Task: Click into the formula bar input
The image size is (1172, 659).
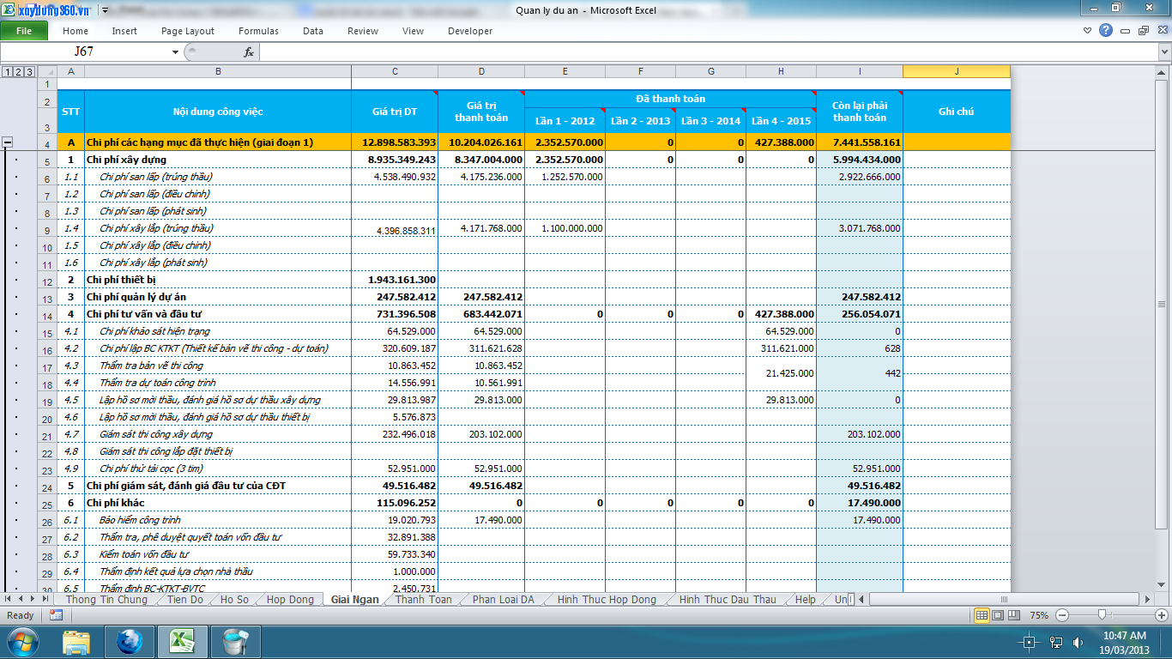Action: tap(708, 52)
